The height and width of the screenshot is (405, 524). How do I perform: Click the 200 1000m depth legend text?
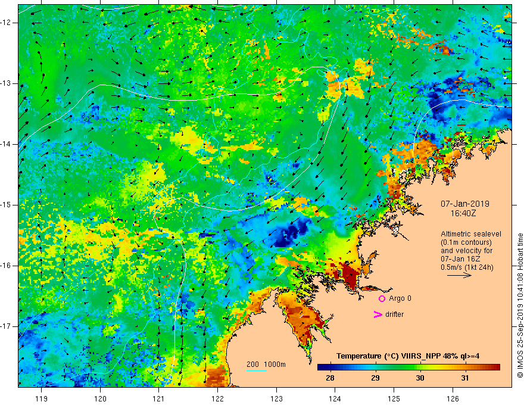(266, 364)
